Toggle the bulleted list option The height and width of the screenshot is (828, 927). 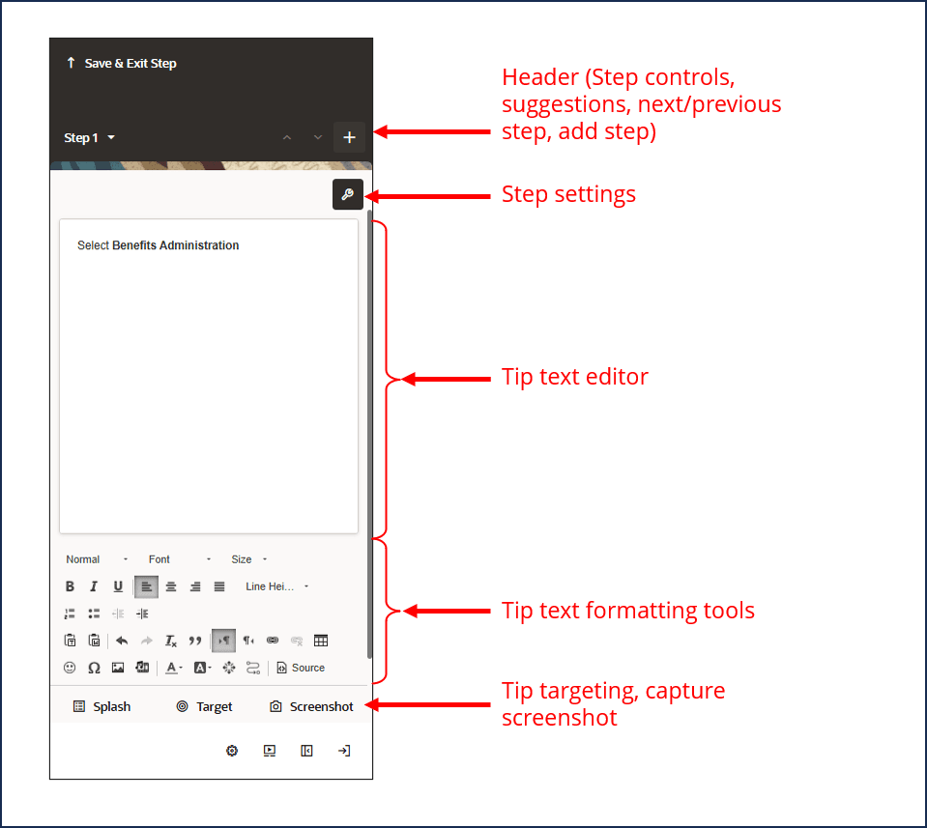[93, 613]
